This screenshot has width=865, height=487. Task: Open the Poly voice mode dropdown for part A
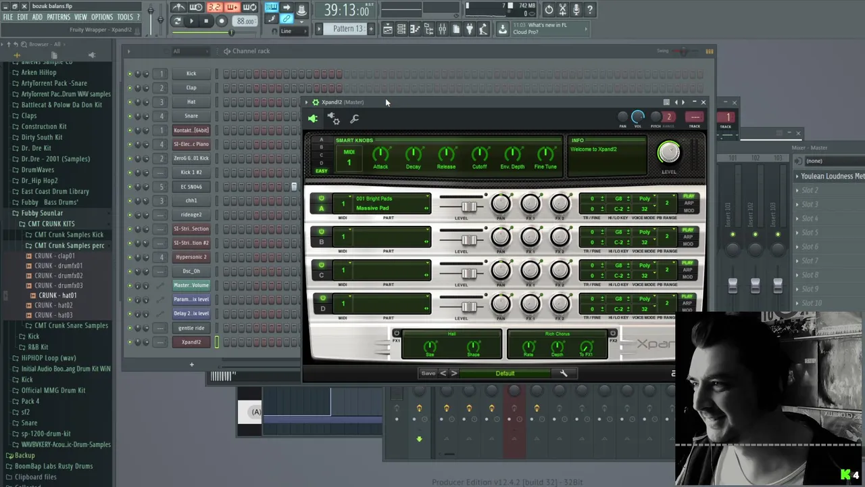click(645, 199)
